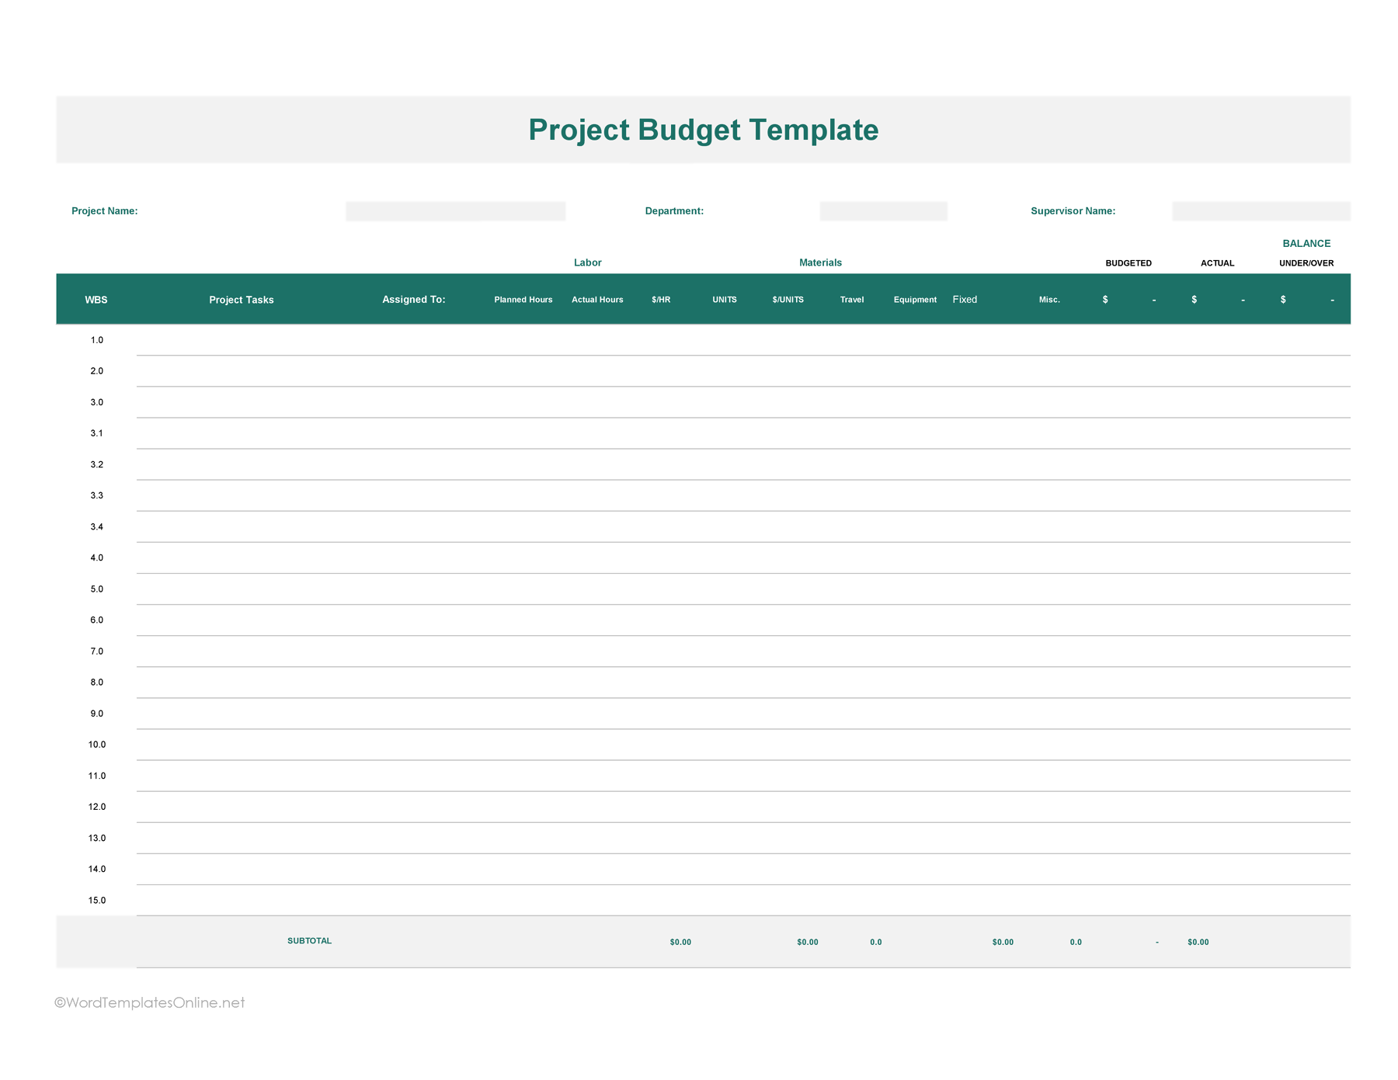
Task: Select the Travel column header
Action: tap(852, 300)
